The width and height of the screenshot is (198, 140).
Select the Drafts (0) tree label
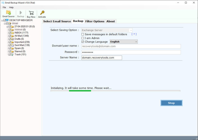click(x=19, y=39)
